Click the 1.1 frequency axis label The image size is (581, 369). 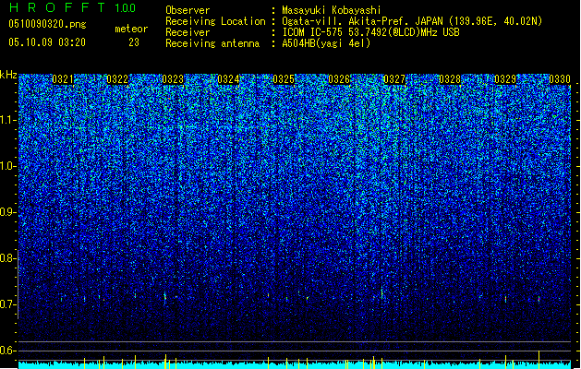[8, 120]
